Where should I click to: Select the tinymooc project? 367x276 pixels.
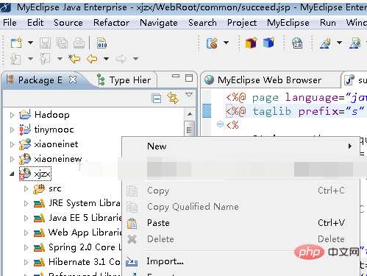(x=54, y=130)
